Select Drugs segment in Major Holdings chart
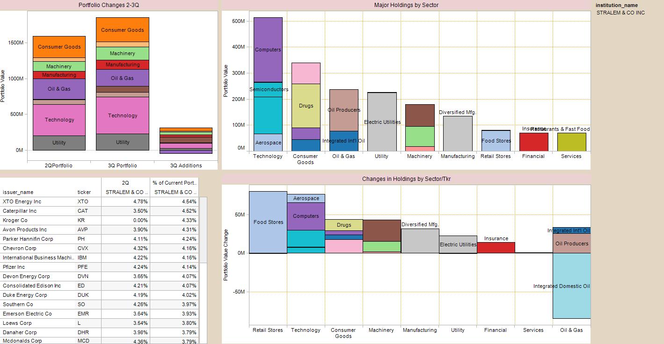 (x=306, y=106)
